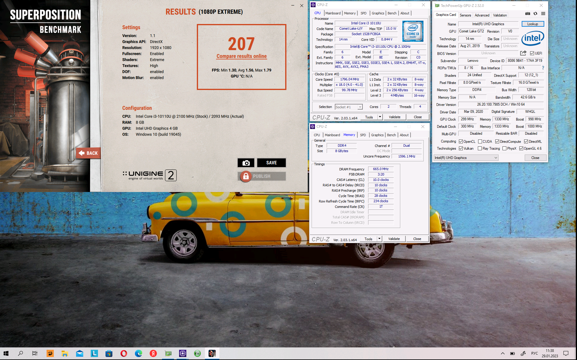Open Tools dropdown arrow in upper CPU-Z window
Image resolution: width=577 pixels, height=360 pixels.
point(380,117)
